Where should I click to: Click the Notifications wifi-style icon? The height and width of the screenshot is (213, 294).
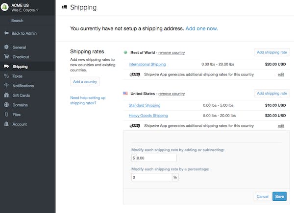point(6,86)
